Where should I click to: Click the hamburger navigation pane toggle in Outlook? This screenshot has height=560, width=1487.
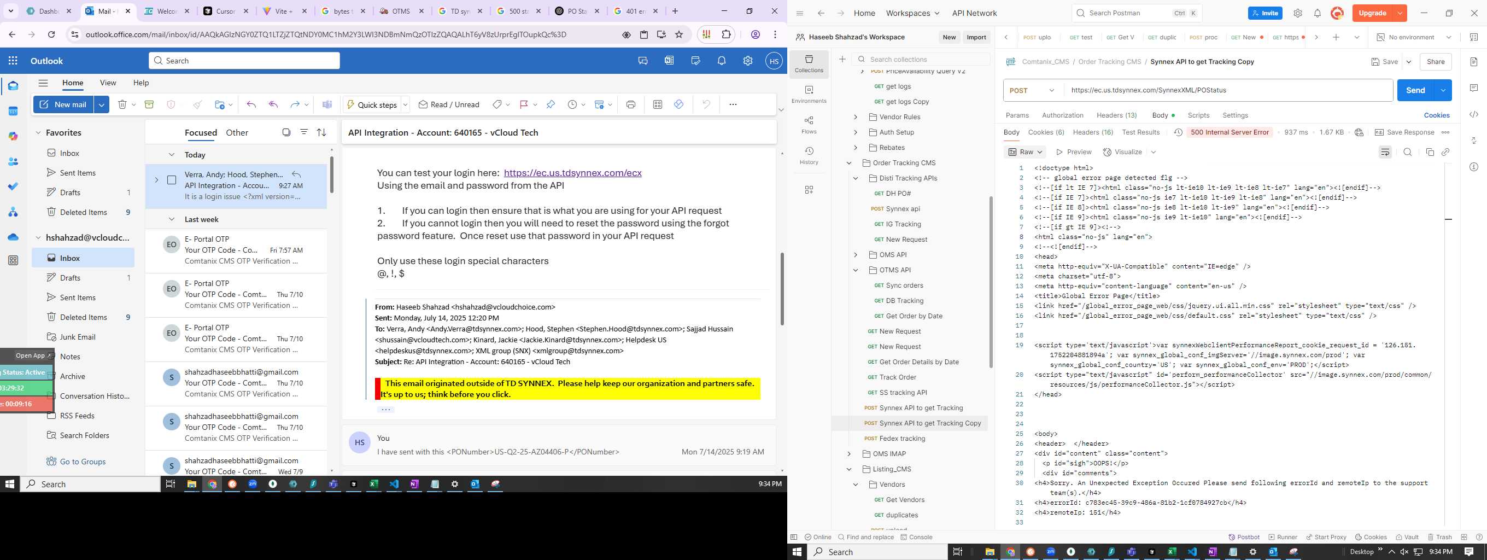pos(43,83)
